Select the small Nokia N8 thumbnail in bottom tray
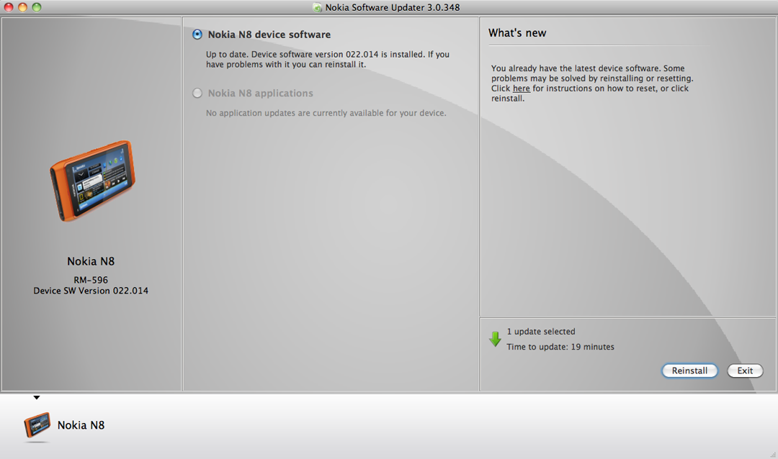Image resolution: width=778 pixels, height=459 pixels. point(37,426)
